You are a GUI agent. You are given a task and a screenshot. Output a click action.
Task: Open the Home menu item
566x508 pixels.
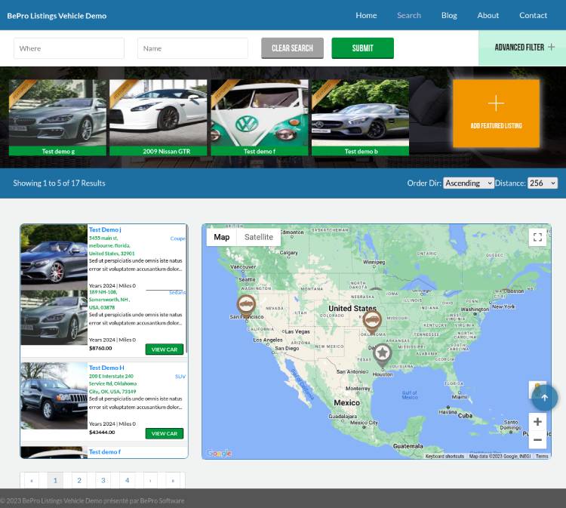366,15
